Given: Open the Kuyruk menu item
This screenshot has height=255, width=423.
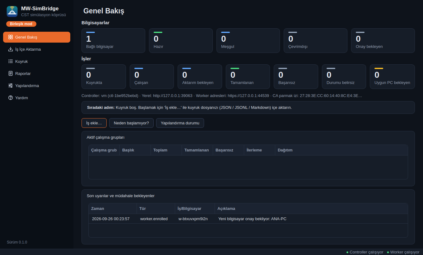Looking at the screenshot, I should point(37,61).
